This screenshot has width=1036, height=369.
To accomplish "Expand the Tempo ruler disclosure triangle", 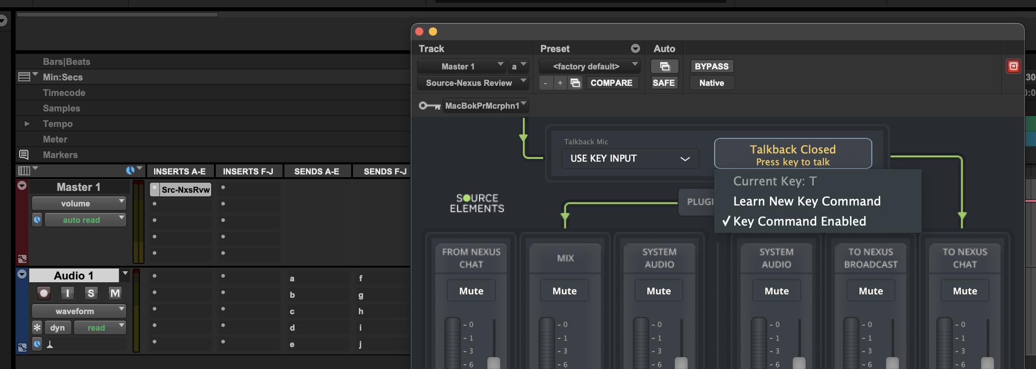I will (x=27, y=124).
